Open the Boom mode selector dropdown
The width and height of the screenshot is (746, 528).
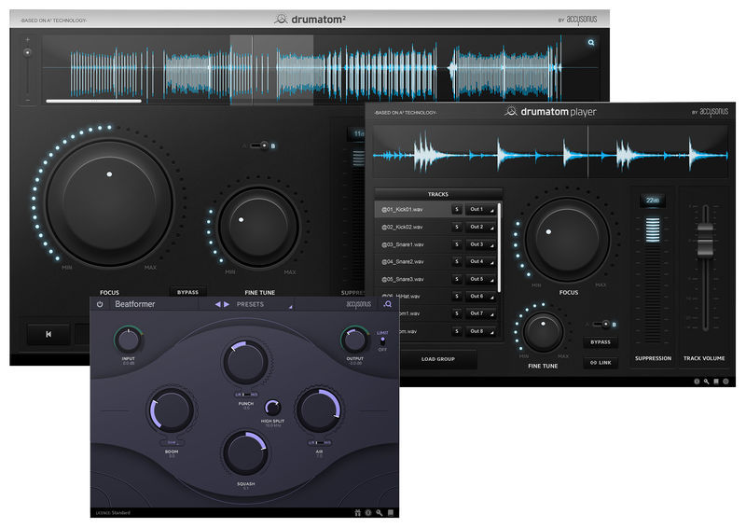172,442
